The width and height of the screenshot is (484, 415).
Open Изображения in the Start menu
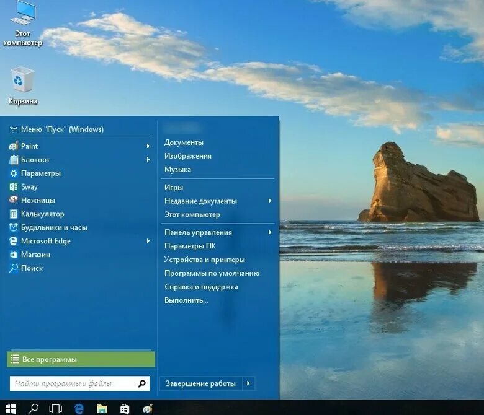pos(188,156)
